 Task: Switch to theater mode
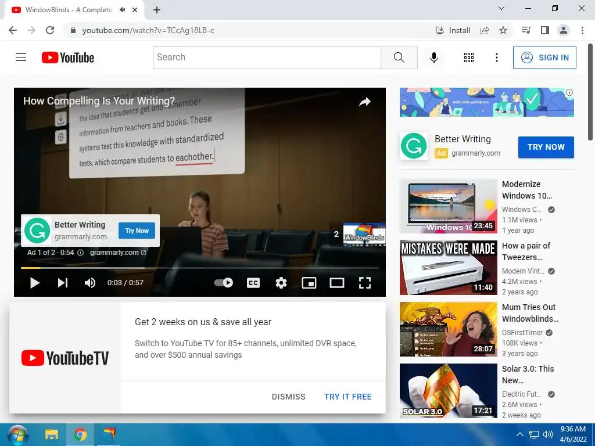tap(336, 283)
